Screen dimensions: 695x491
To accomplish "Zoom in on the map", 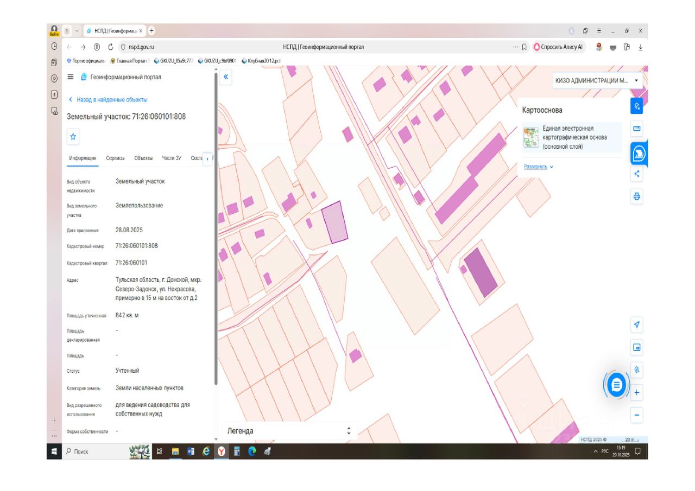I will coord(637,392).
